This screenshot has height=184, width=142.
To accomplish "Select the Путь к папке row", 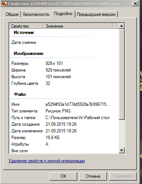I will point(64,118).
